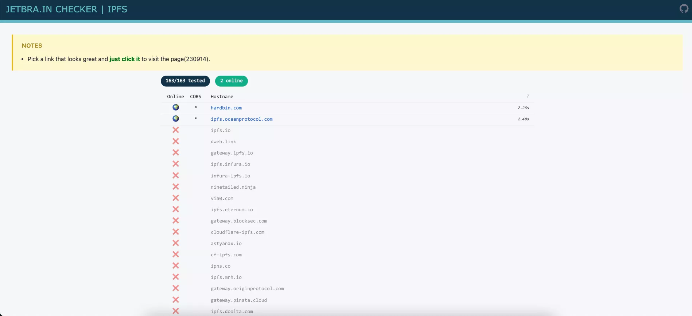
Task: Click the red X beside cloudflare-ipfs.com
Action: click(176, 232)
